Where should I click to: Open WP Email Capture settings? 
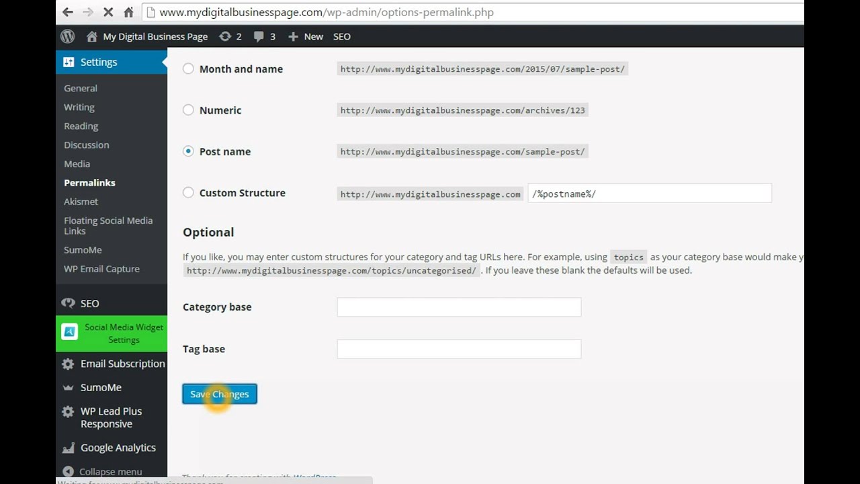coord(102,268)
